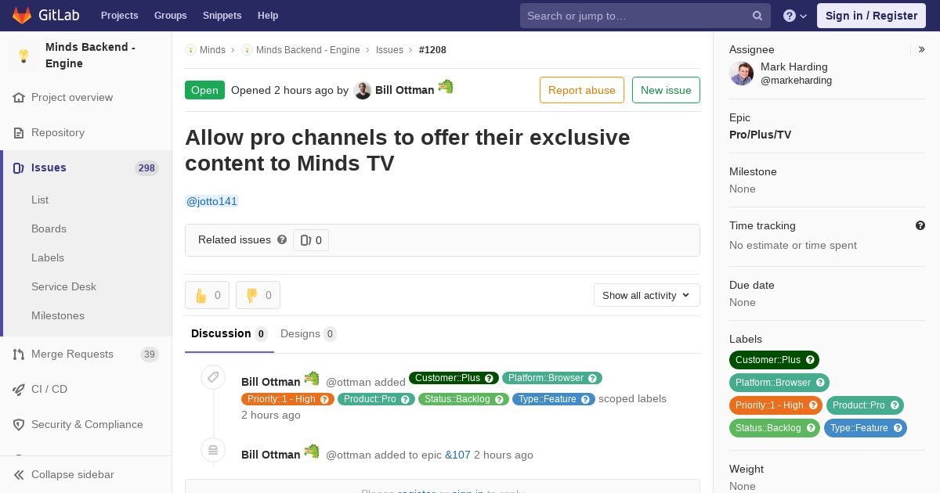This screenshot has width=940, height=493.
Task: Click the Issues breadcrumb link
Action: point(389,49)
